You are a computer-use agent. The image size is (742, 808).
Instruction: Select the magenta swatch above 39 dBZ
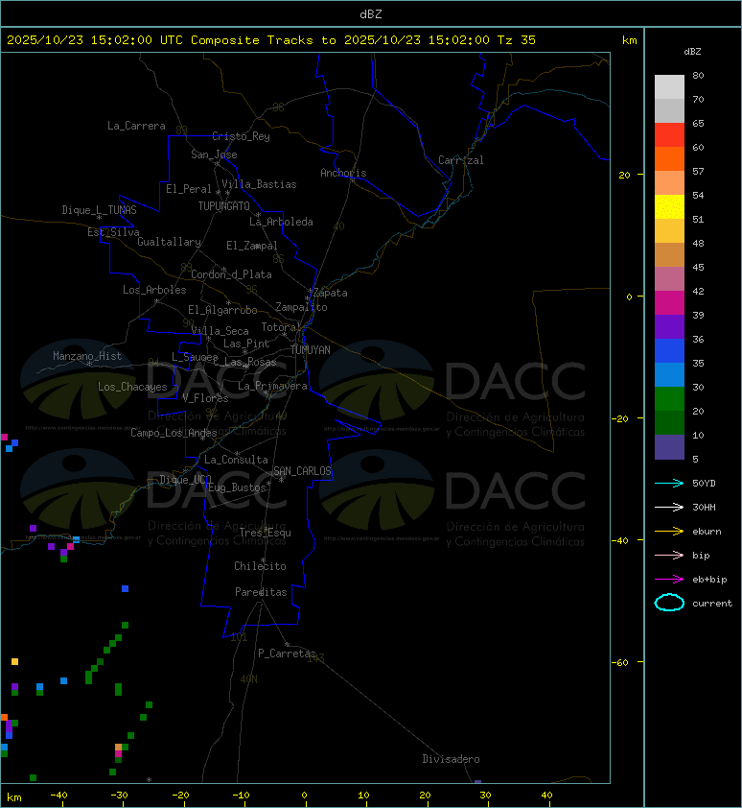[x=669, y=302]
